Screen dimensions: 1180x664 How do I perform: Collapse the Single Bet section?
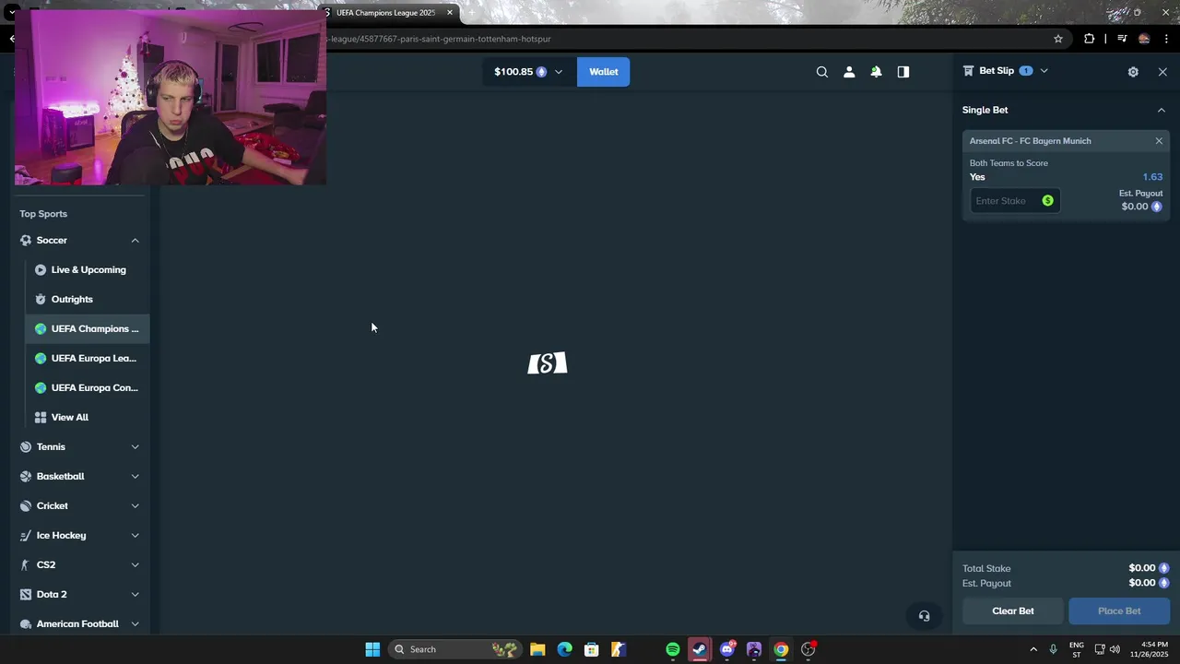[x=1161, y=110]
